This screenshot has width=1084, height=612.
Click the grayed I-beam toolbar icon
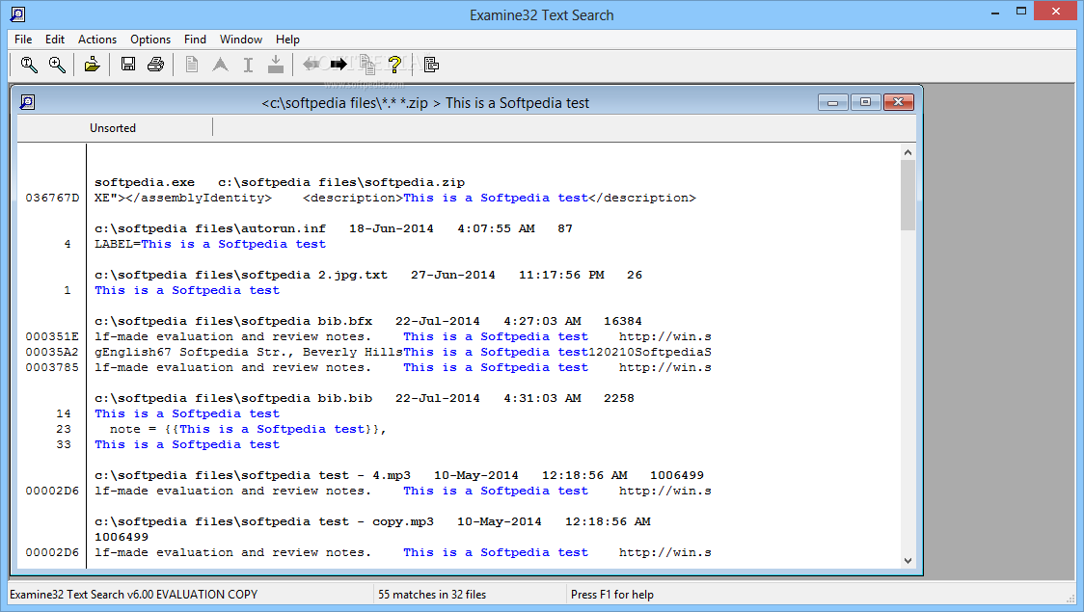[x=248, y=65]
